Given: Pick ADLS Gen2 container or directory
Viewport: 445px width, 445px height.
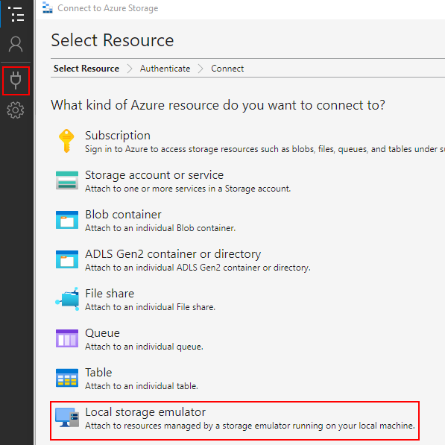Looking at the screenshot, I should click(x=183, y=259).
